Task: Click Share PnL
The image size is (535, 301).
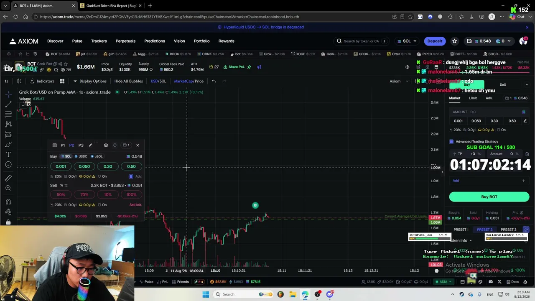Action: (234, 67)
